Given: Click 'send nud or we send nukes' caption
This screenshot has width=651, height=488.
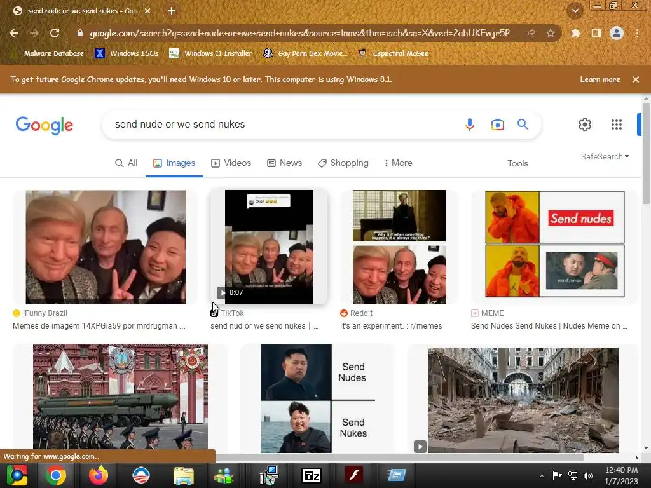Looking at the screenshot, I should pos(264,326).
